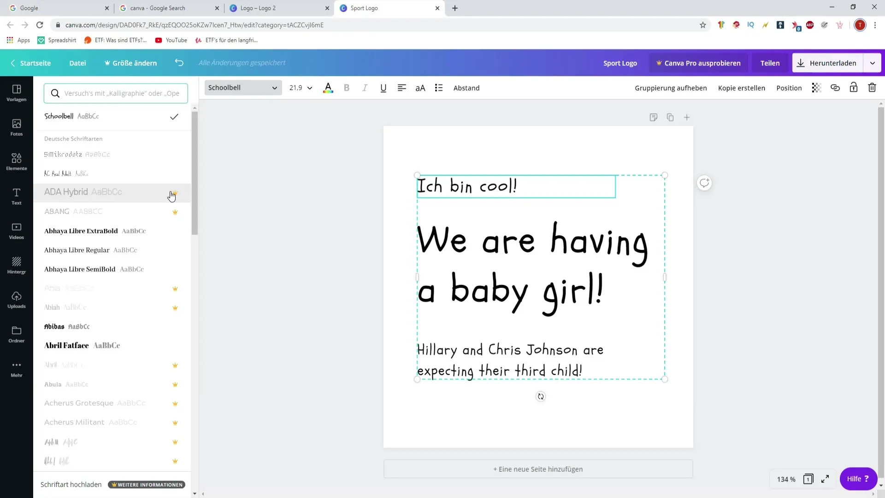Image resolution: width=885 pixels, height=498 pixels.
Task: Toggle underline formatting
Action: pyautogui.click(x=383, y=88)
